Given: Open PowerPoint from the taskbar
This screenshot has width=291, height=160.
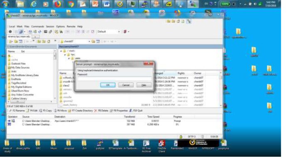Looking at the screenshot, I should click(x=95, y=4).
